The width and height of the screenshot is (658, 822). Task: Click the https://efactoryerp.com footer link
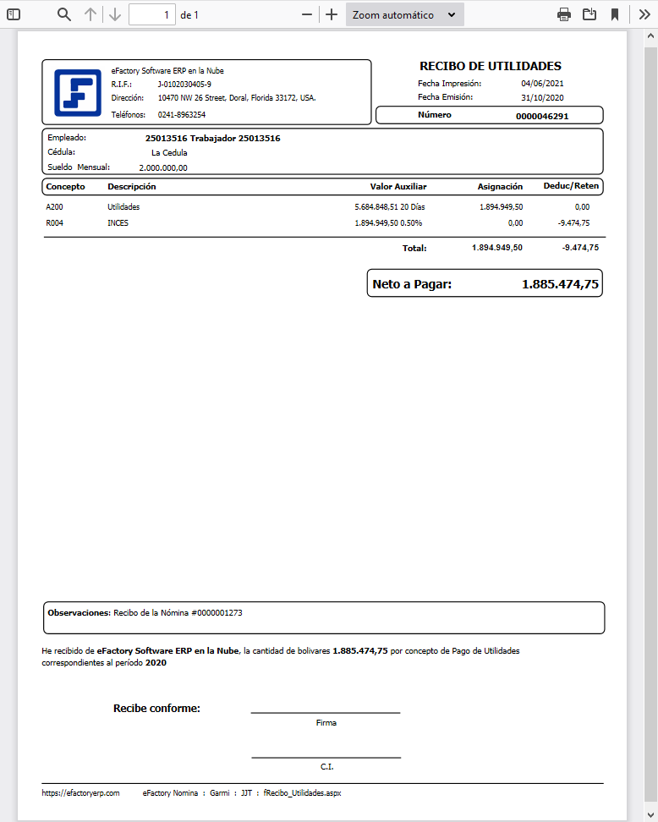click(x=80, y=793)
